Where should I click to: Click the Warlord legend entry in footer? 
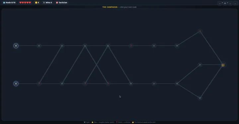[x=144, y=122]
